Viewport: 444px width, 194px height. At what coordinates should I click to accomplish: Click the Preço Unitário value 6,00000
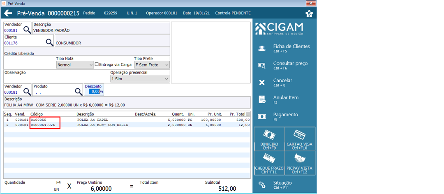tap(101, 189)
